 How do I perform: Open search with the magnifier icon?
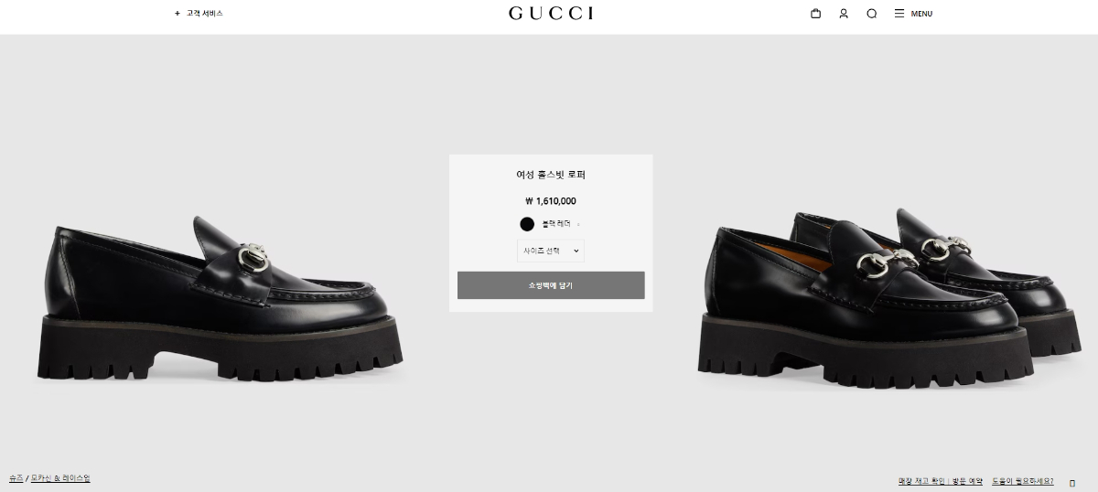click(871, 14)
